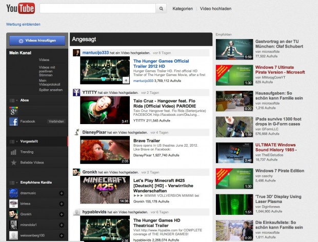Click drasmusic channel avatar
Screen dimensions: 318x242
pyautogui.click(x=13, y=193)
